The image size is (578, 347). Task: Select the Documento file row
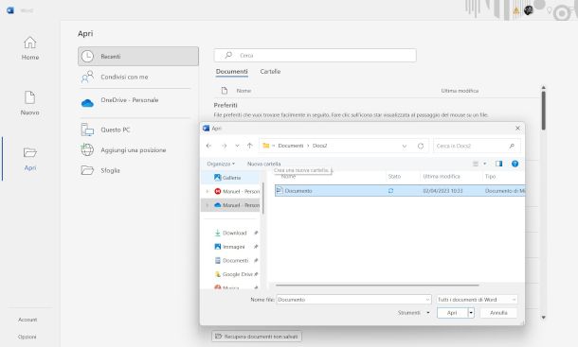pyautogui.click(x=400, y=191)
